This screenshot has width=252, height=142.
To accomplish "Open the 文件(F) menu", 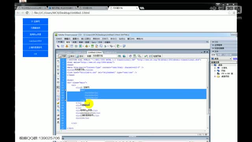I will pyautogui.click(x=59, y=39).
